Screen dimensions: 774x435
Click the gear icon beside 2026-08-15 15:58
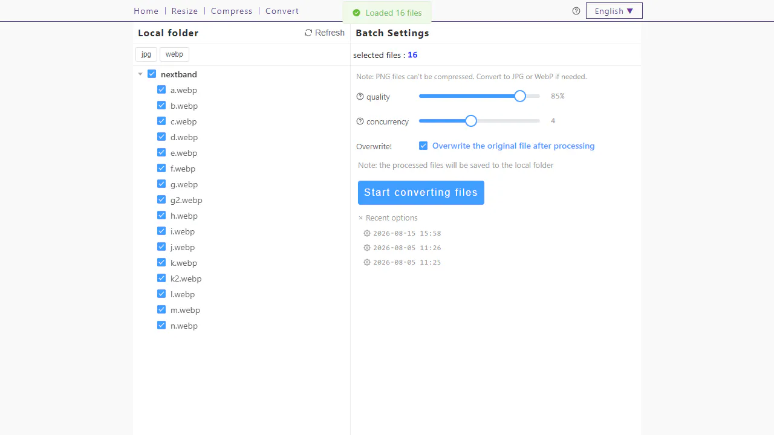tap(367, 233)
